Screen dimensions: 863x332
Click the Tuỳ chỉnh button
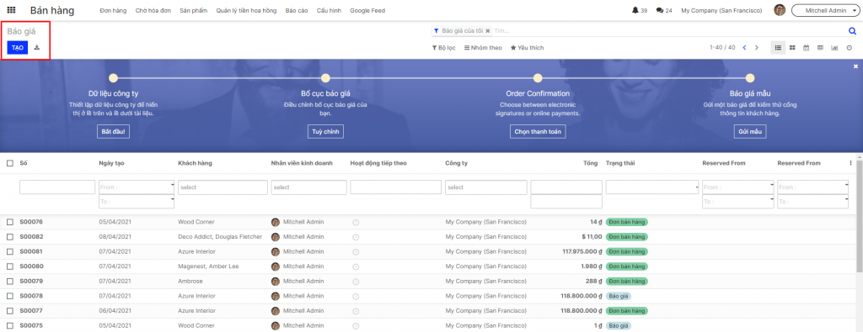325,132
